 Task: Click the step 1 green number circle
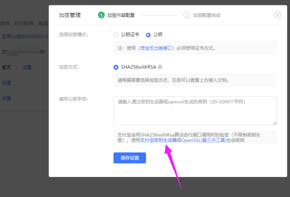click(101, 15)
